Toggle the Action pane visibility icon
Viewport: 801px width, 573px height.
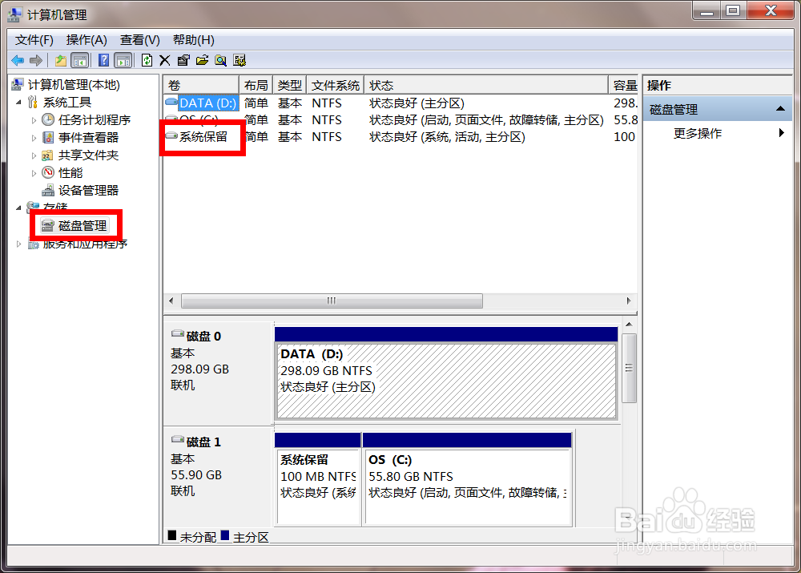coord(123,60)
